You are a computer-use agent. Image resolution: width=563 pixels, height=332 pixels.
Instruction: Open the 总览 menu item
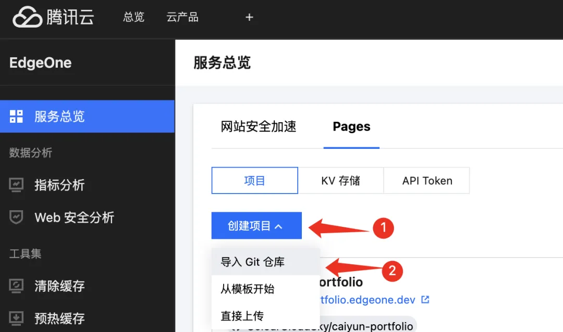[x=133, y=17]
